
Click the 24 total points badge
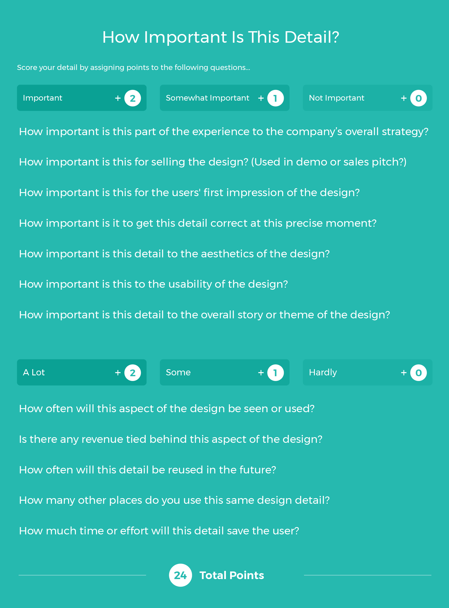(180, 575)
